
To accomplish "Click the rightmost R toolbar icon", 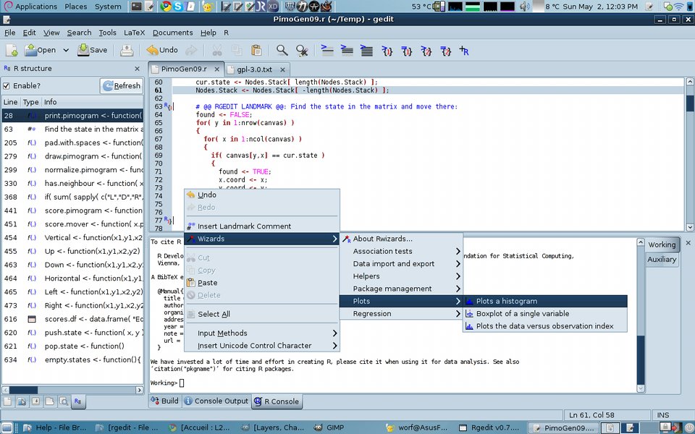I will click(464, 51).
